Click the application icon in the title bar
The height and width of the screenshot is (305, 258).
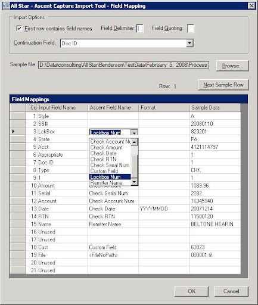[x=6, y=6]
